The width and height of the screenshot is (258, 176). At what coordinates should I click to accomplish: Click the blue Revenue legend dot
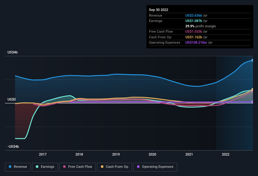coord(10,167)
